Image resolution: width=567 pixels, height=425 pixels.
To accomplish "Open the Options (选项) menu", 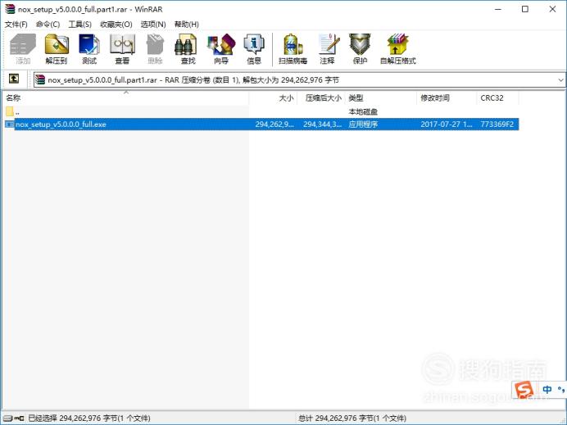I will pyautogui.click(x=153, y=25).
